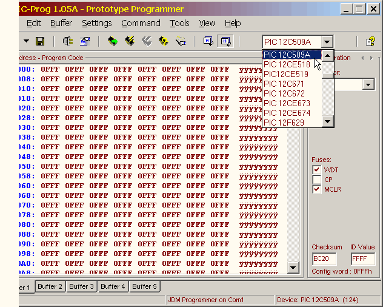
Task: Expand the Oscillator combo box
Action: [368, 85]
